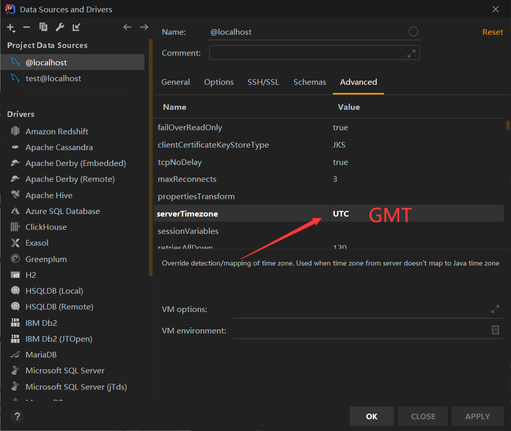Open help with the question mark
The image size is (511, 431).
(17, 416)
